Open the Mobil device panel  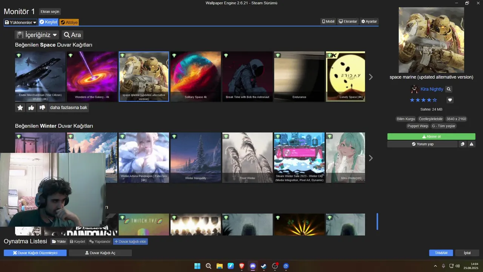(328, 22)
